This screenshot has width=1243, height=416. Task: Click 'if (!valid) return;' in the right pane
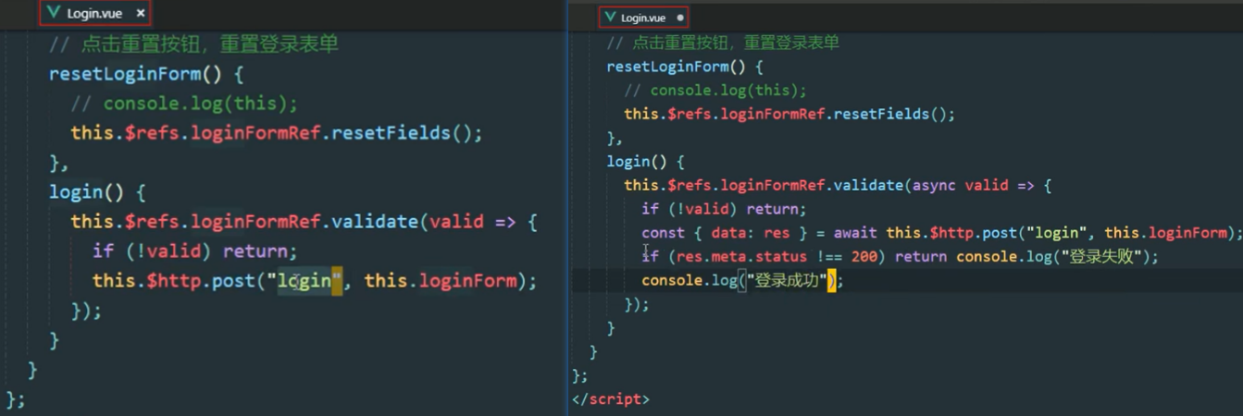[724, 209]
